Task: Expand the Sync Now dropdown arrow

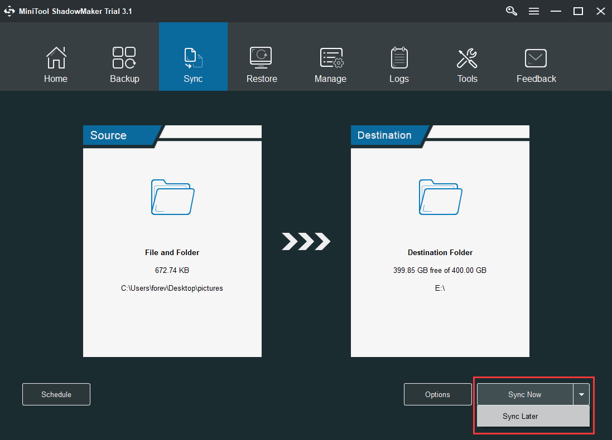Action: click(581, 394)
